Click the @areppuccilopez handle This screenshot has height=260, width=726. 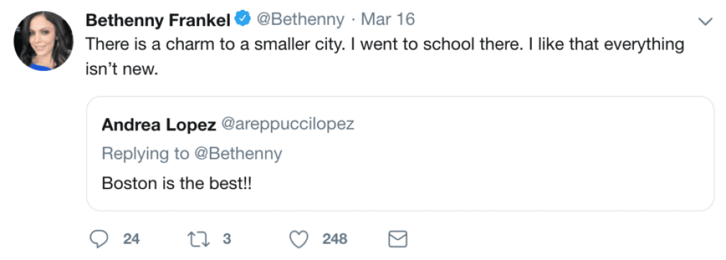[288, 124]
